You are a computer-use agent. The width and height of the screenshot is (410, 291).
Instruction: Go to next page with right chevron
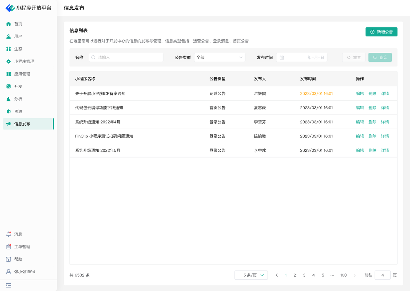pos(355,275)
